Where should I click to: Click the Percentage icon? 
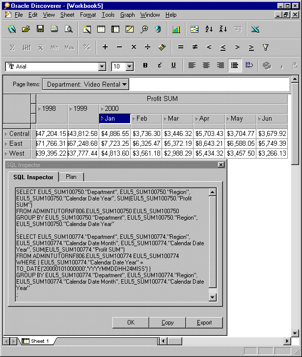pyautogui.click(x=87, y=47)
